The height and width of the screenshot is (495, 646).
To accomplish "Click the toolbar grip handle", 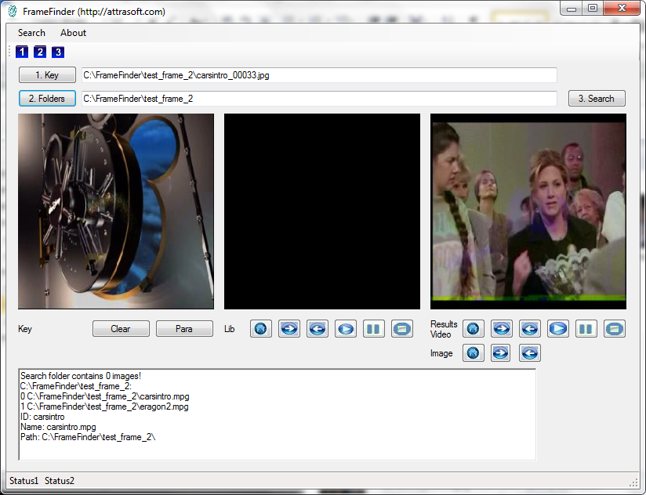I will click(x=10, y=52).
